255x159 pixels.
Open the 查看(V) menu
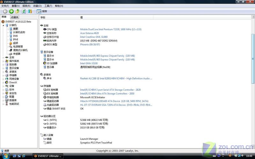[x=16, y=6]
